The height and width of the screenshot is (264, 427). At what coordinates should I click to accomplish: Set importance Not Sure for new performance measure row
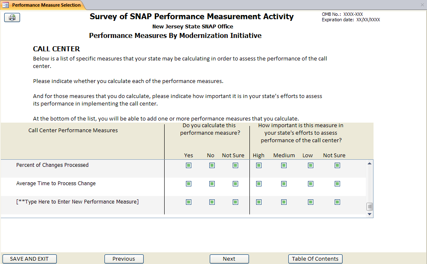[x=337, y=202]
